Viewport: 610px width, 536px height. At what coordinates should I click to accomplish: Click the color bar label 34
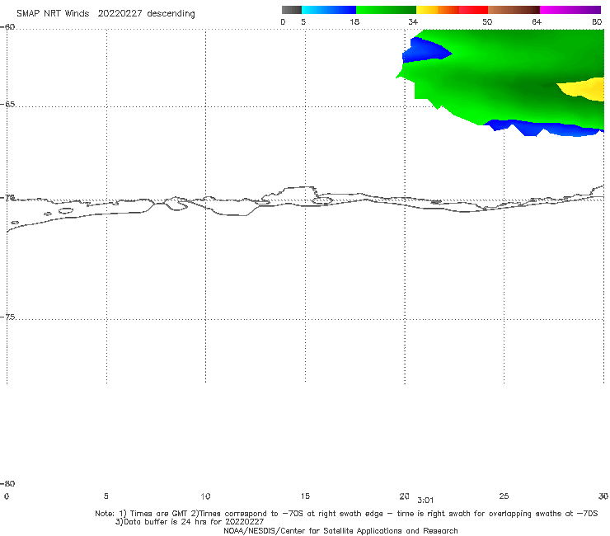413,21
